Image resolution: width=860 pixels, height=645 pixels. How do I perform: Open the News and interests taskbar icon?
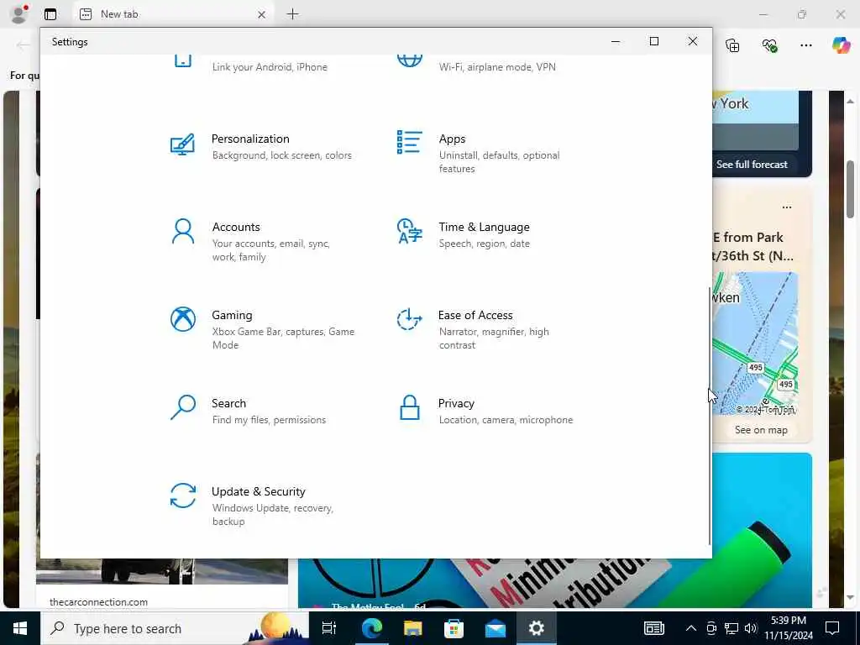click(x=653, y=628)
